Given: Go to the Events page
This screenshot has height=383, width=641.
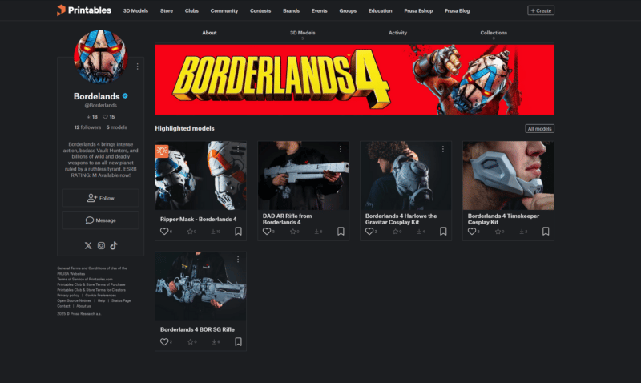Looking at the screenshot, I should tap(319, 10).
